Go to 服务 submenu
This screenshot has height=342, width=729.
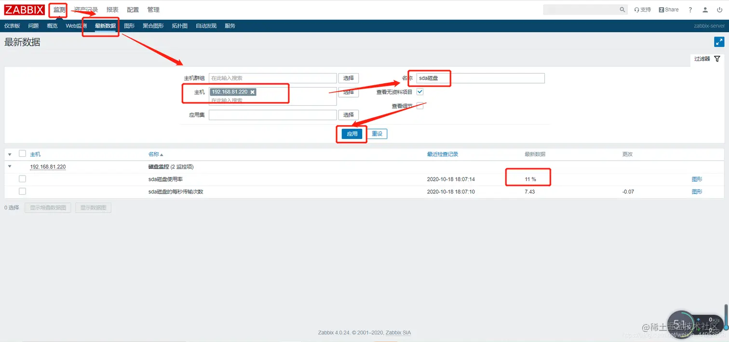click(x=230, y=26)
